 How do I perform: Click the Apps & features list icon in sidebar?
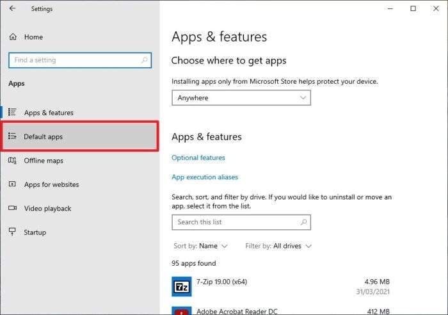12,112
